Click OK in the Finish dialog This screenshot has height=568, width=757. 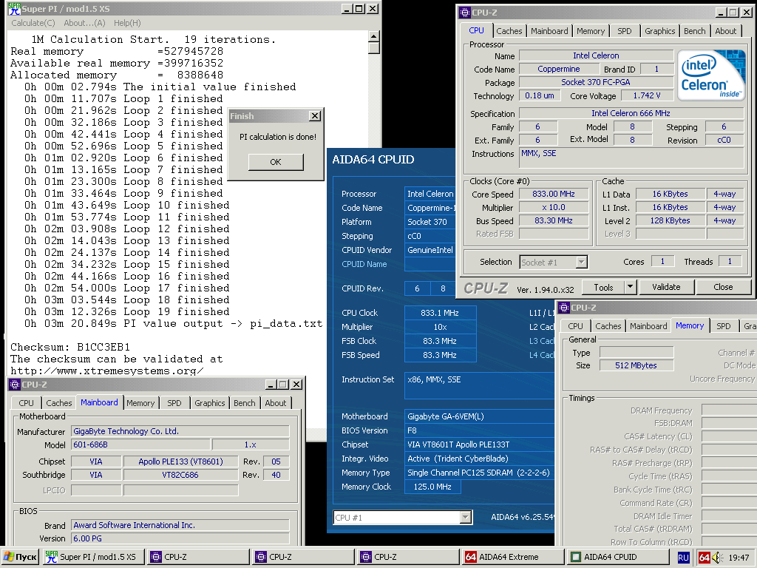(x=276, y=162)
